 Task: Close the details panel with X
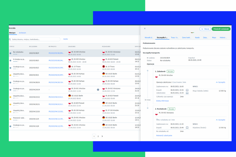click(x=145, y=29)
